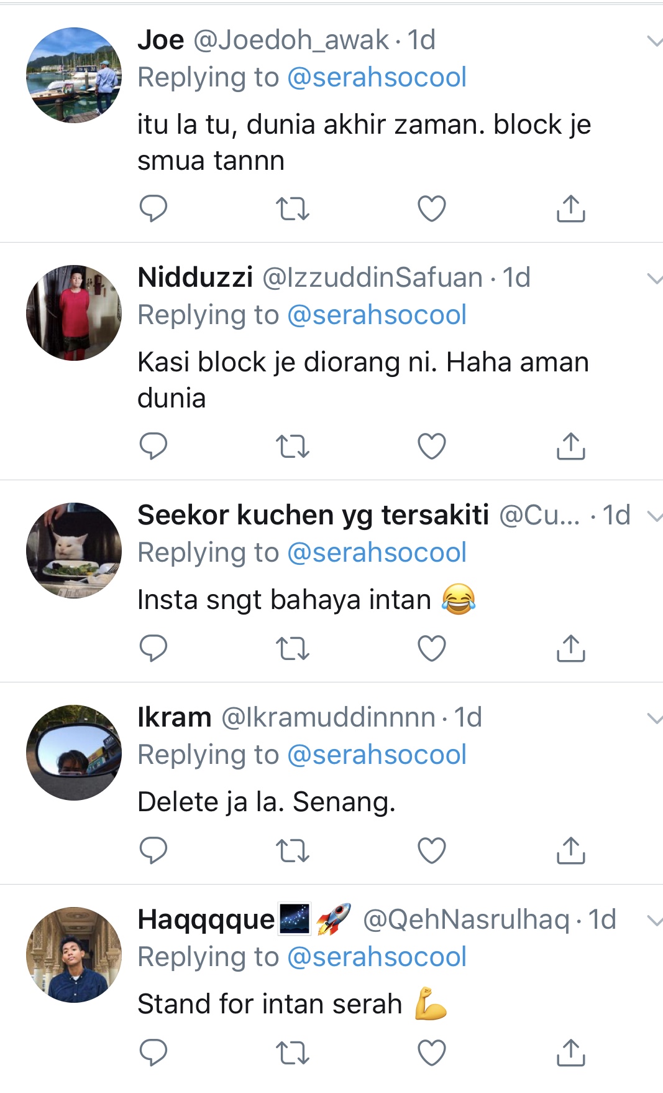This screenshot has height=1093, width=663.
Task: Expand the tweet menu for Nidduzzi's reply
Action: (654, 279)
